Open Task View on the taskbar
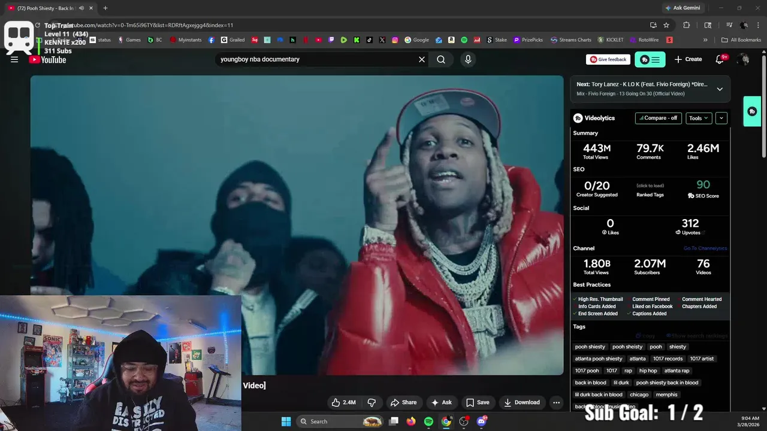 pyautogui.click(x=394, y=421)
